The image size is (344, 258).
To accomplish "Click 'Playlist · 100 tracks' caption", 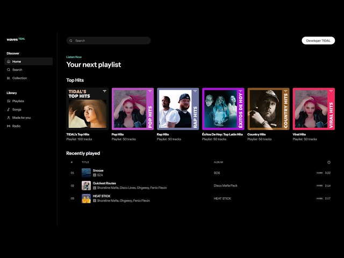I will (x=79, y=139).
